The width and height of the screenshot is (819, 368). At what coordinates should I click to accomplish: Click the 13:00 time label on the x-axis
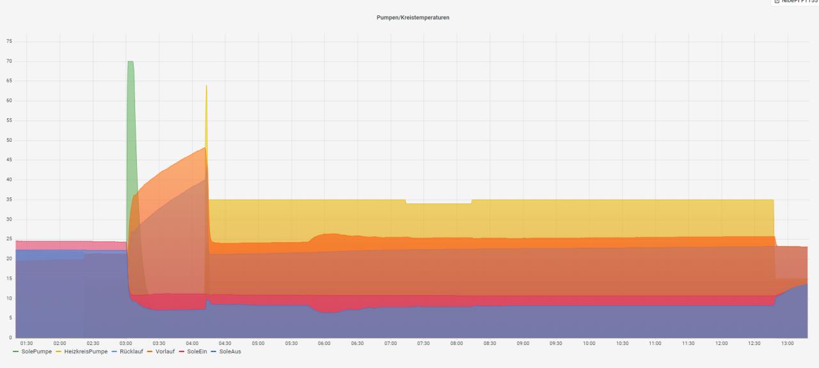pos(788,344)
